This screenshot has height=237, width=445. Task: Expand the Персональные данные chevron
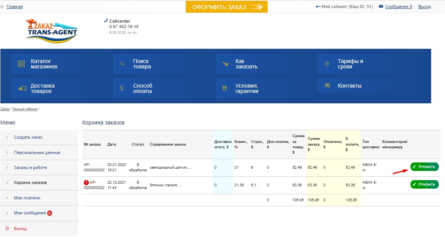tap(7, 152)
